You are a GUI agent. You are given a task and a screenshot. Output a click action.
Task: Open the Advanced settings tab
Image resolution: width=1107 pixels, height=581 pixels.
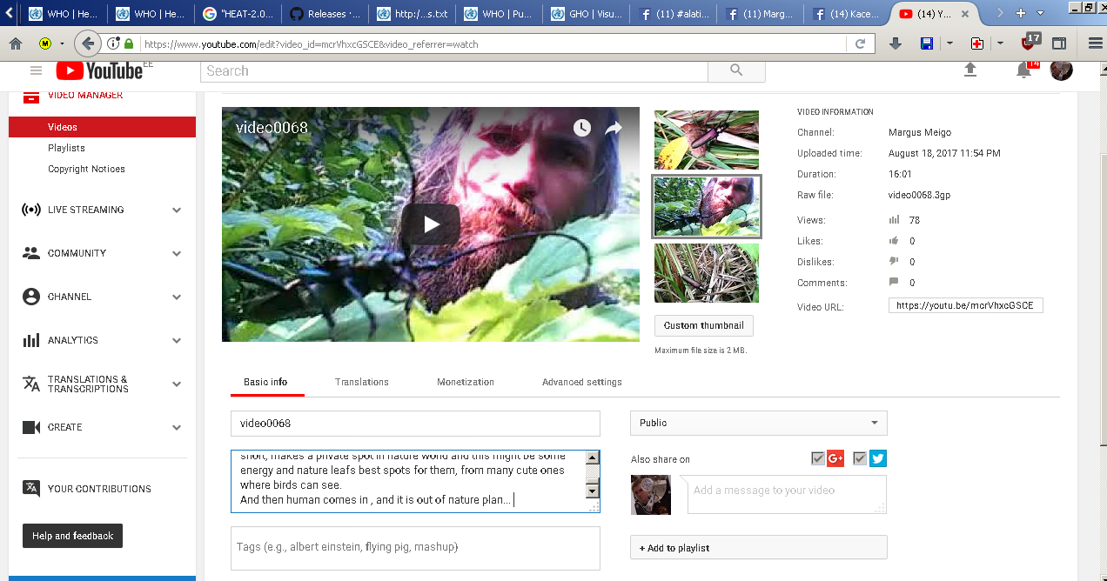pyautogui.click(x=581, y=382)
